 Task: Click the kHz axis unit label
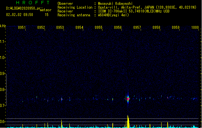(x=3, y=26)
